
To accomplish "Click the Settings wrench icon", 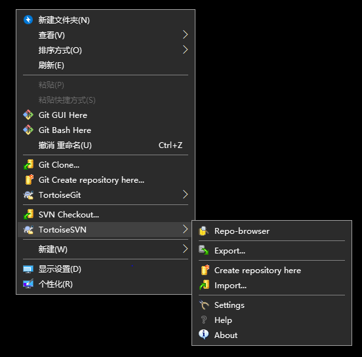I will 204,305.
